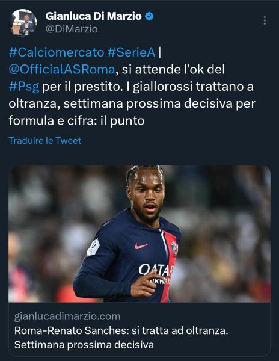Click the PSG crest on the player's shirt

click(174, 248)
